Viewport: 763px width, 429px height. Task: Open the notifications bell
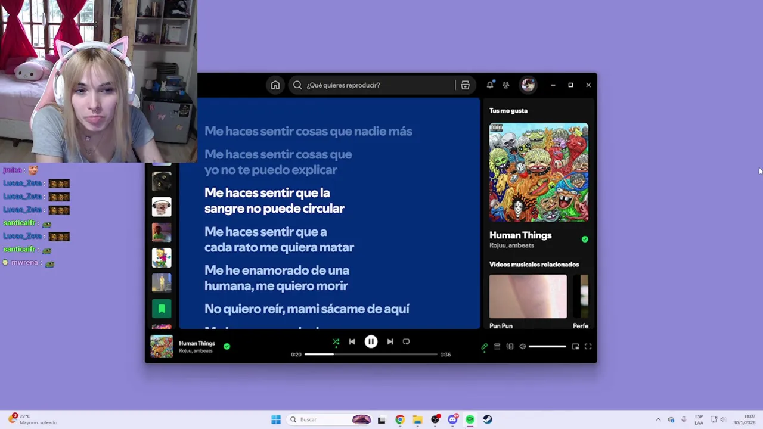click(x=490, y=85)
